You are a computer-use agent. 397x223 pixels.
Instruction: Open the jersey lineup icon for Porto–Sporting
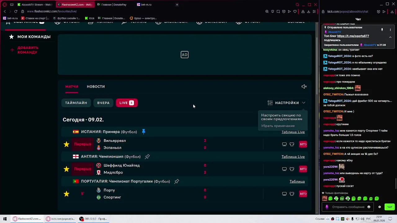pos(292,194)
